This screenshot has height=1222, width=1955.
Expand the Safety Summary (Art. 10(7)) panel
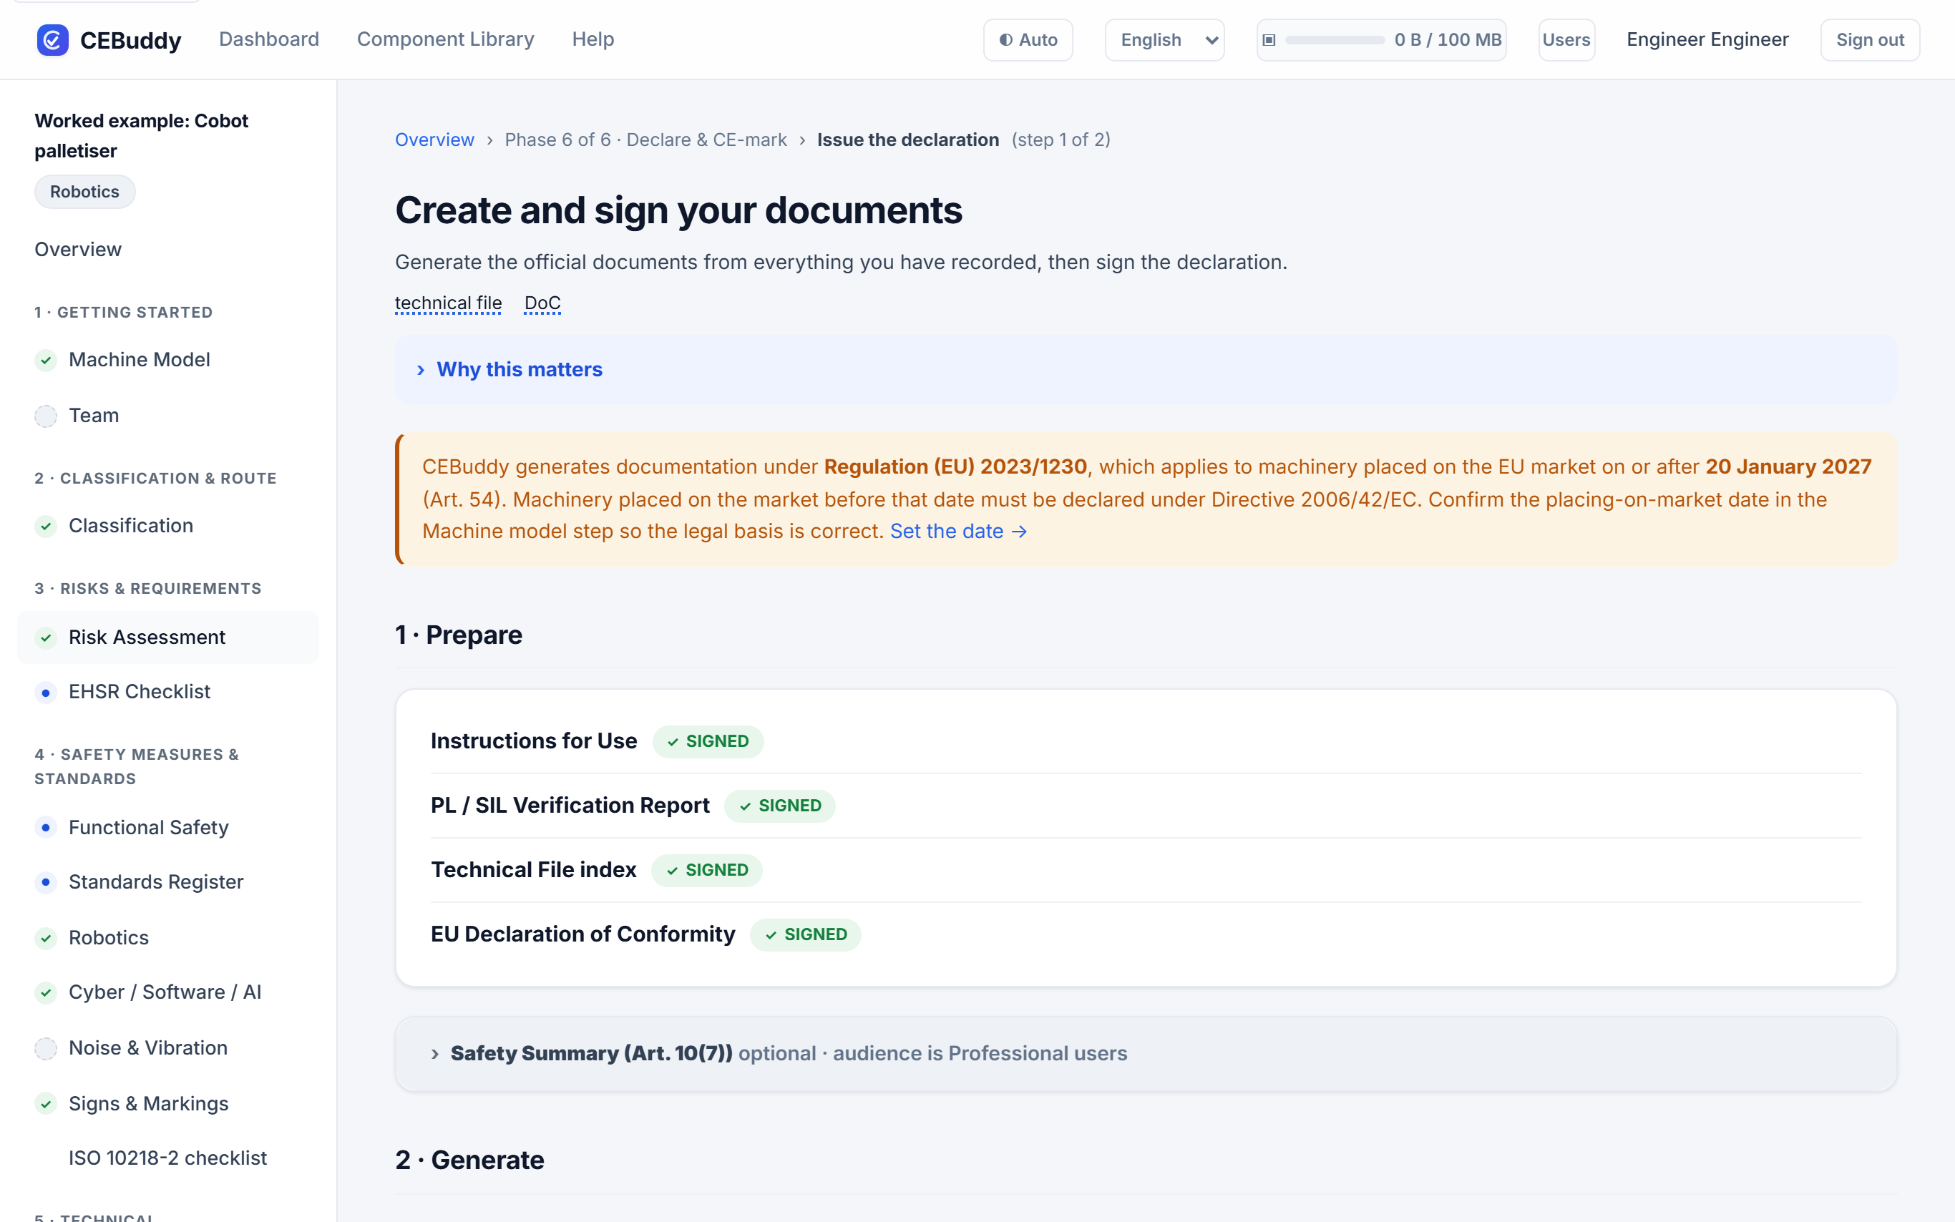point(1145,1054)
